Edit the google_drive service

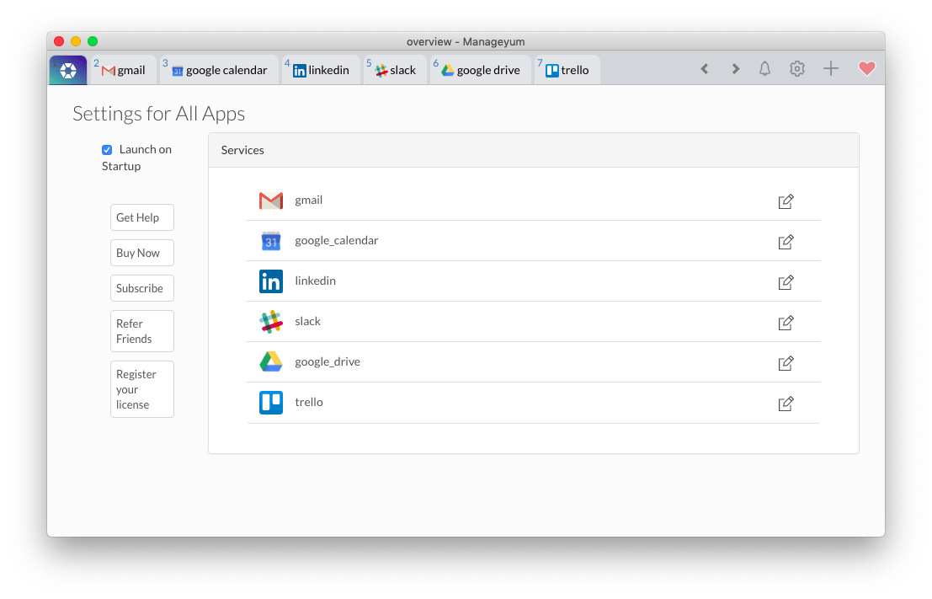pos(786,363)
